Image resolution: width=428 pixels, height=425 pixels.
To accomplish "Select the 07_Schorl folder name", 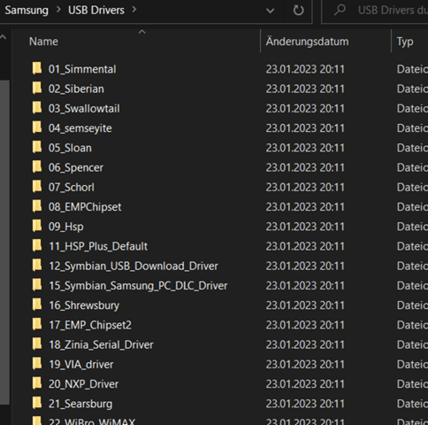I will click(72, 188).
